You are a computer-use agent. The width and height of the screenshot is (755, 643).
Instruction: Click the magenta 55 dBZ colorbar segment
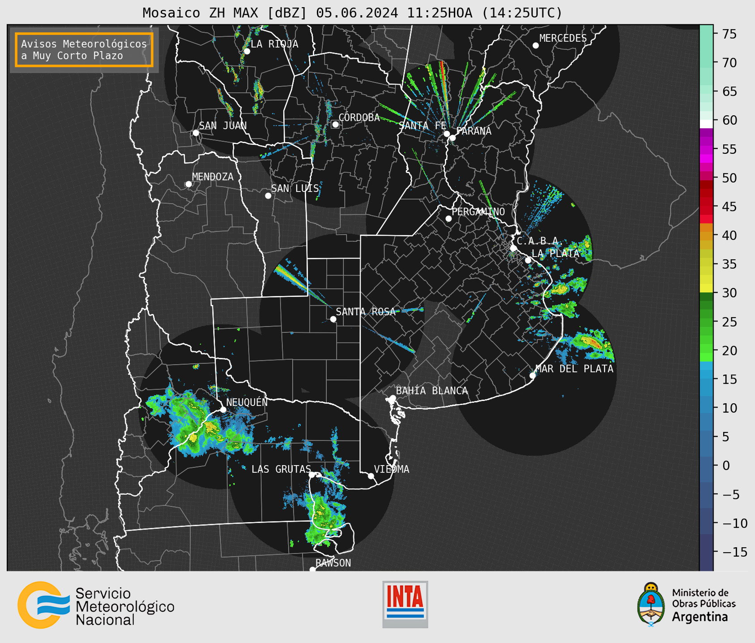coord(706,149)
